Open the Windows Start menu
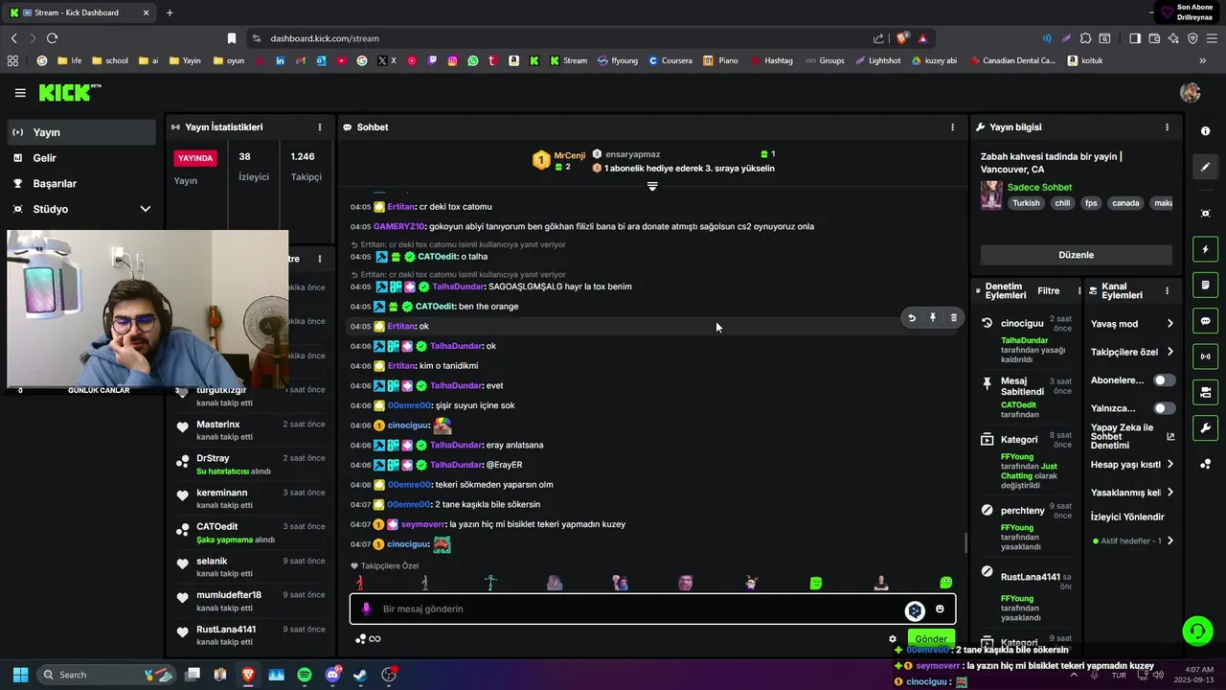 20,675
